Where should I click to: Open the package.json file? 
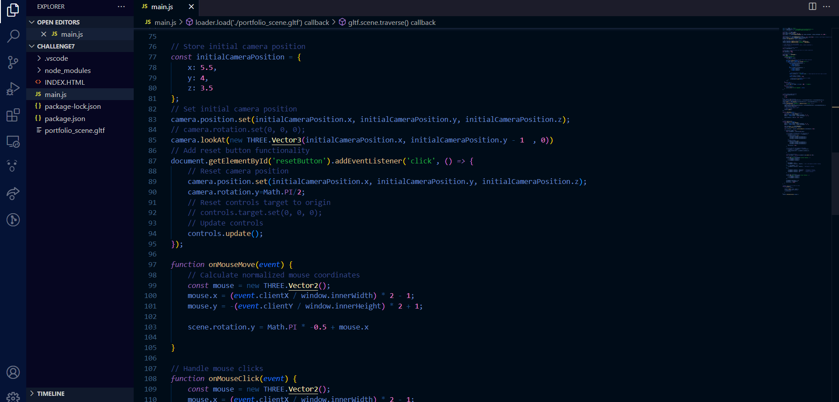tap(65, 119)
